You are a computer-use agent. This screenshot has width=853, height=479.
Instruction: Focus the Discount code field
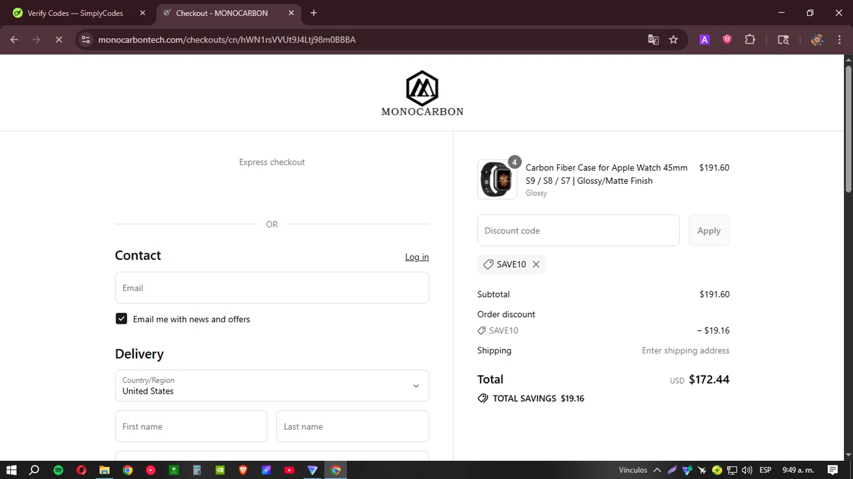coord(578,230)
